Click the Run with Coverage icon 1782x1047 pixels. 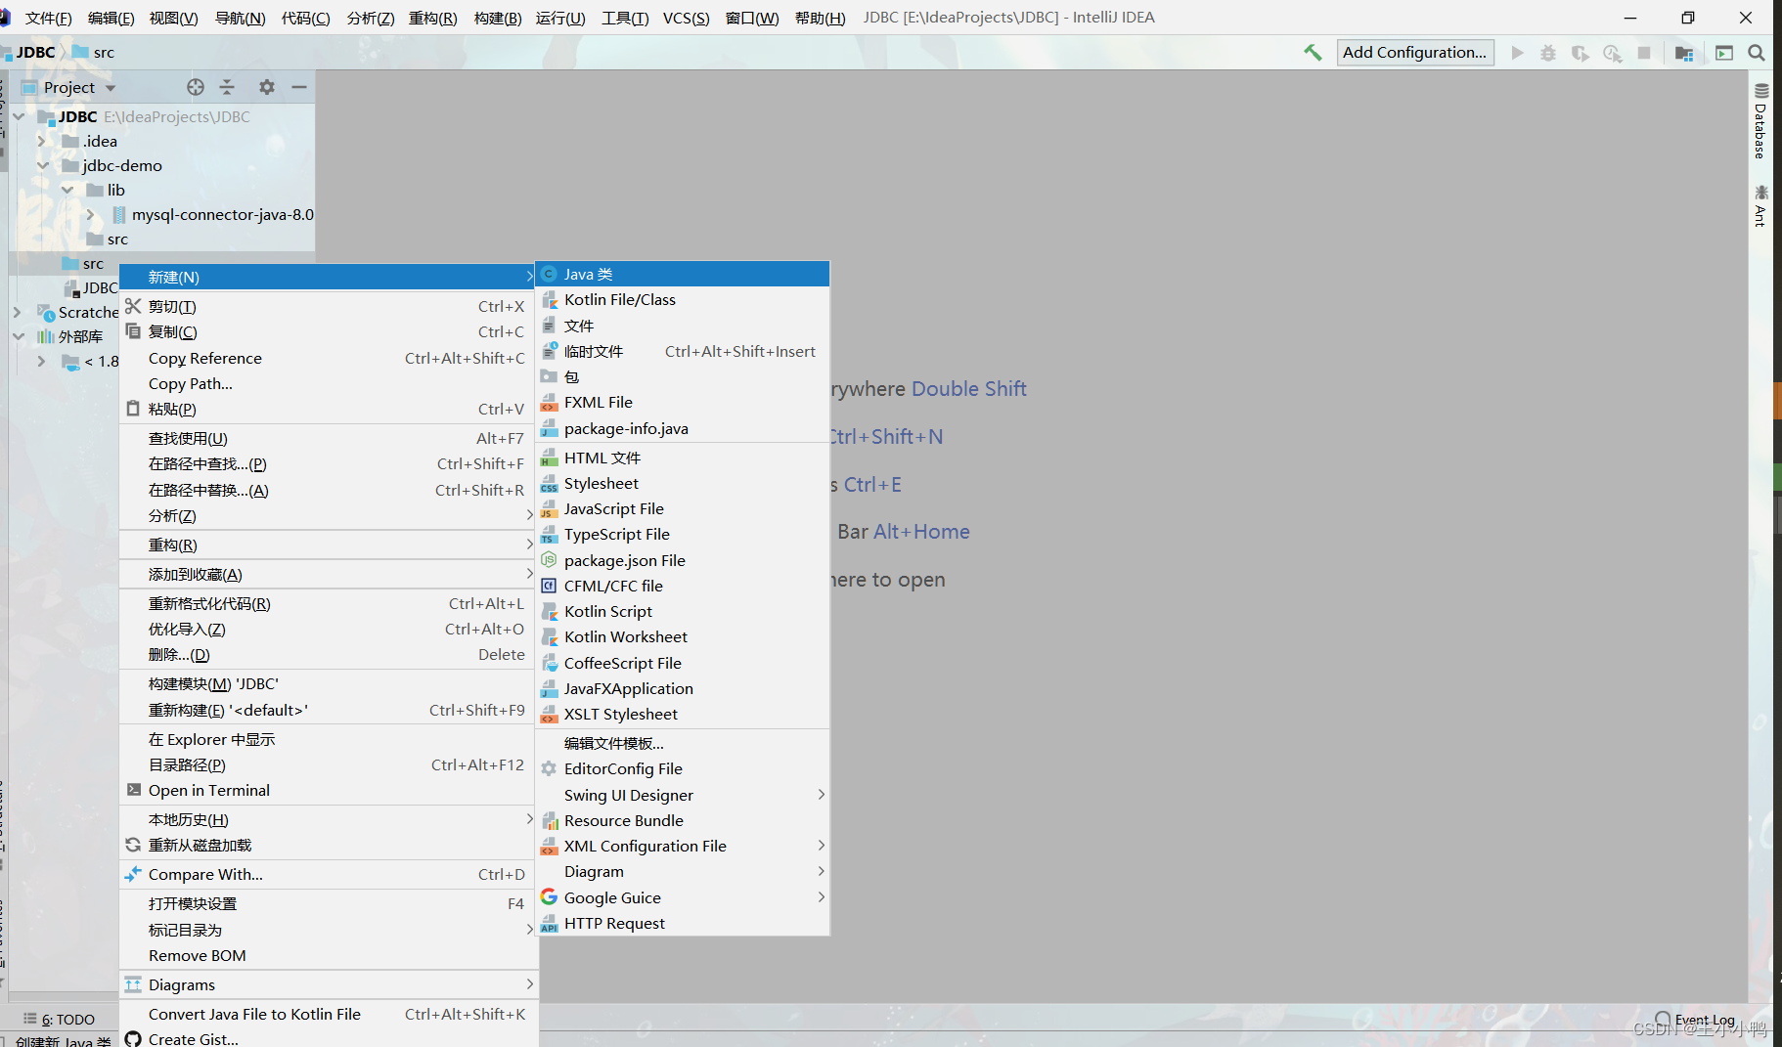[x=1581, y=53]
